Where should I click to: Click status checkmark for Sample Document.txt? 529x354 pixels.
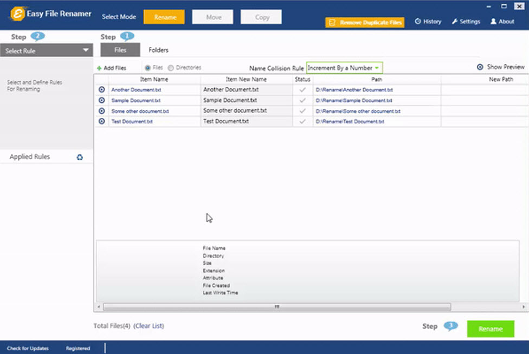(x=302, y=100)
